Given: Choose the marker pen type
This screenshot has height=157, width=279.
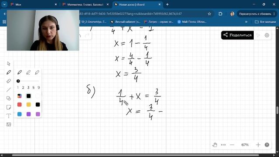Looking at the screenshot, I should (28, 72).
